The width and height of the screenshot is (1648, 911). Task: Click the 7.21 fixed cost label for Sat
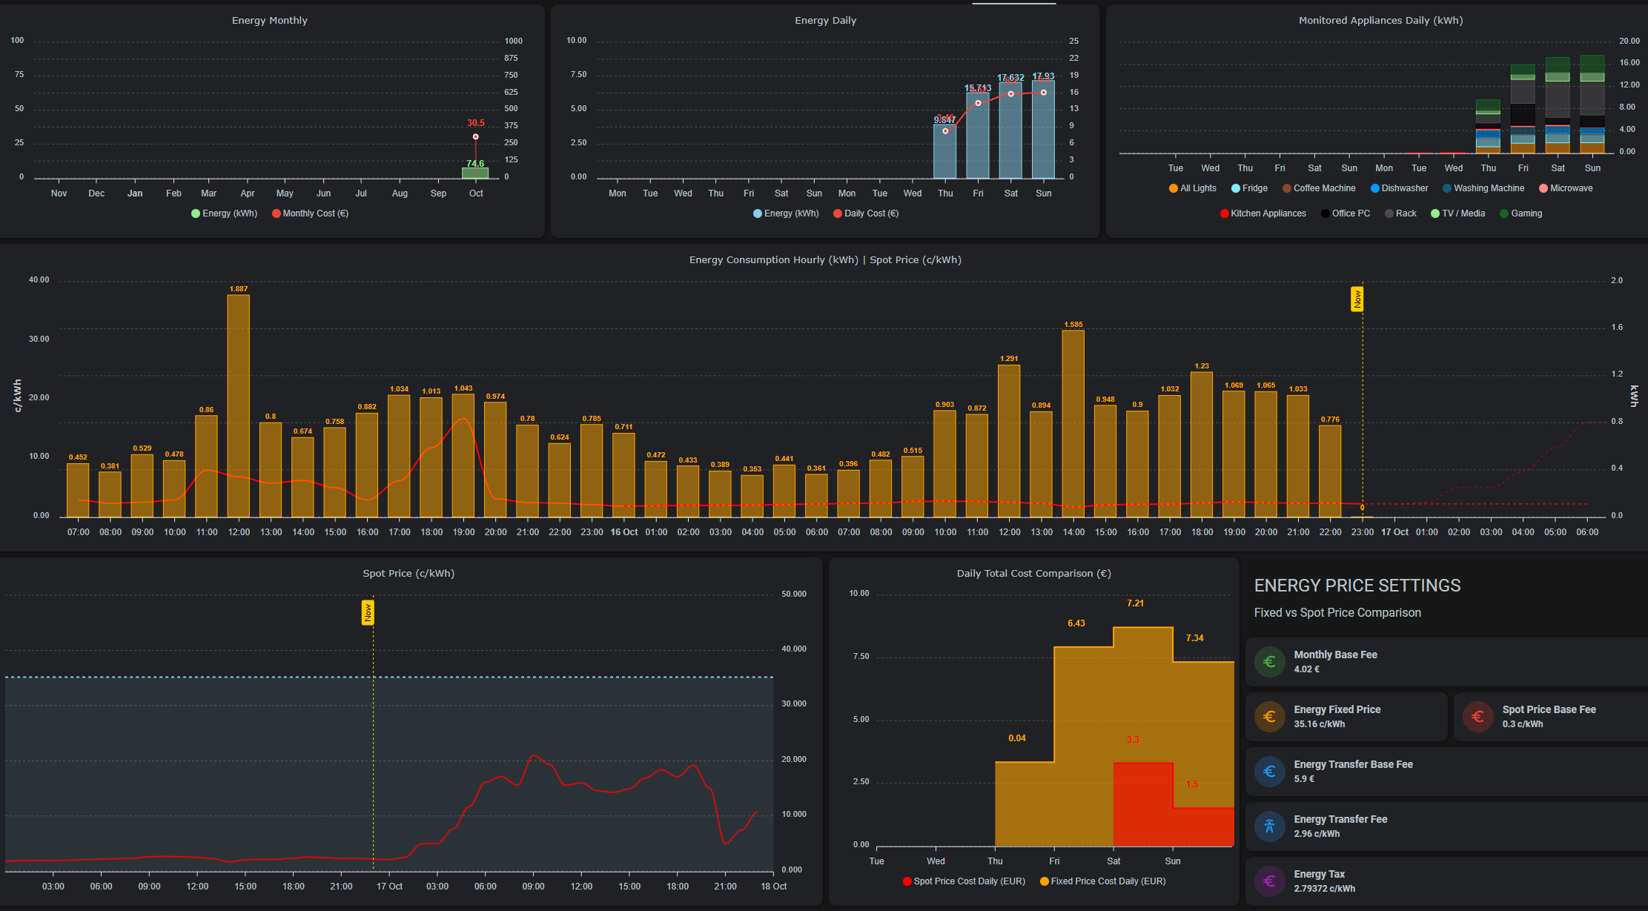point(1135,603)
